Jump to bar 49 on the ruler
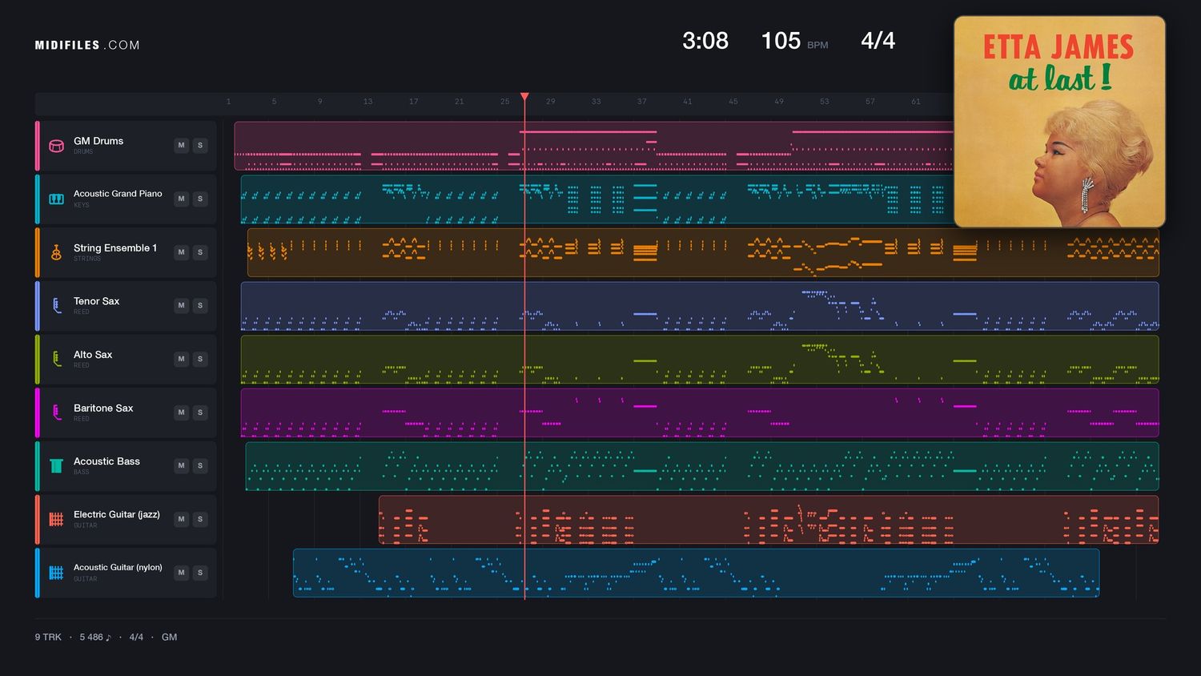 pos(779,102)
